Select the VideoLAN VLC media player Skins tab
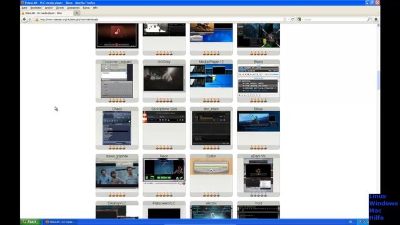 [x=47, y=13]
